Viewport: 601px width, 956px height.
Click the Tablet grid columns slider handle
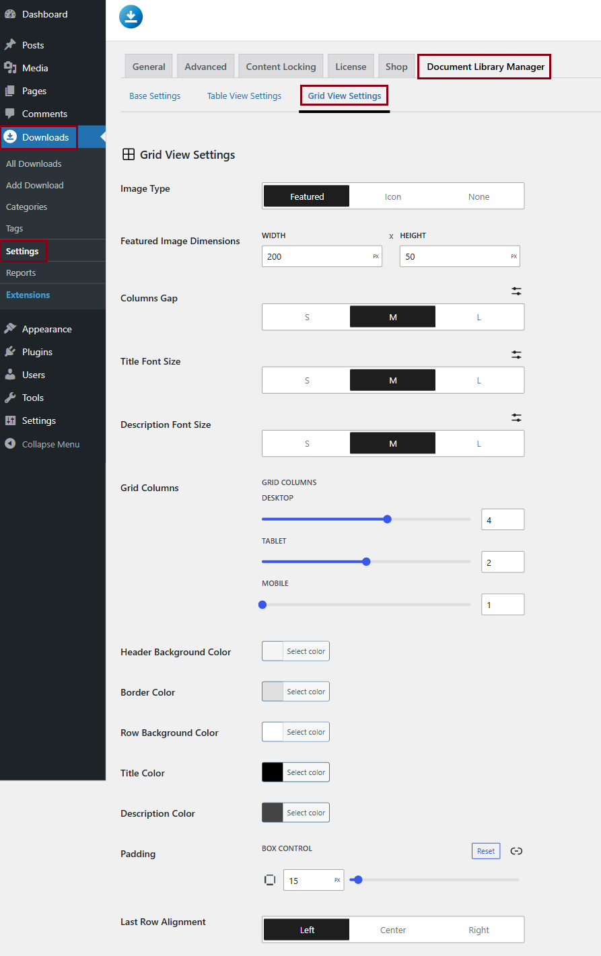pos(366,562)
